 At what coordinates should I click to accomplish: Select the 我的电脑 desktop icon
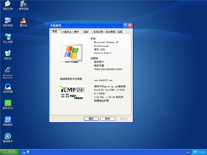click(x=8, y=22)
